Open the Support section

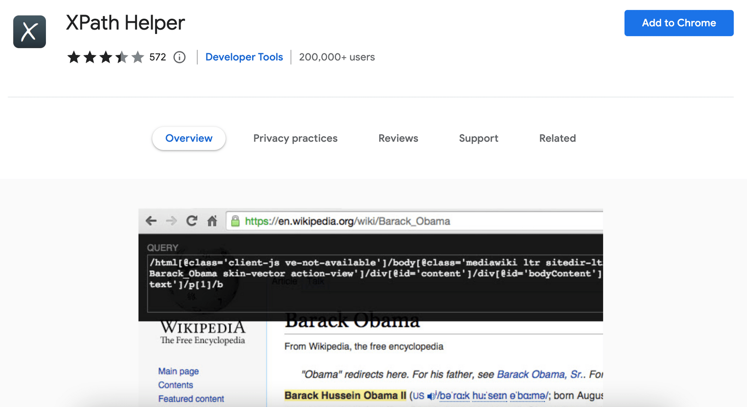(x=478, y=138)
